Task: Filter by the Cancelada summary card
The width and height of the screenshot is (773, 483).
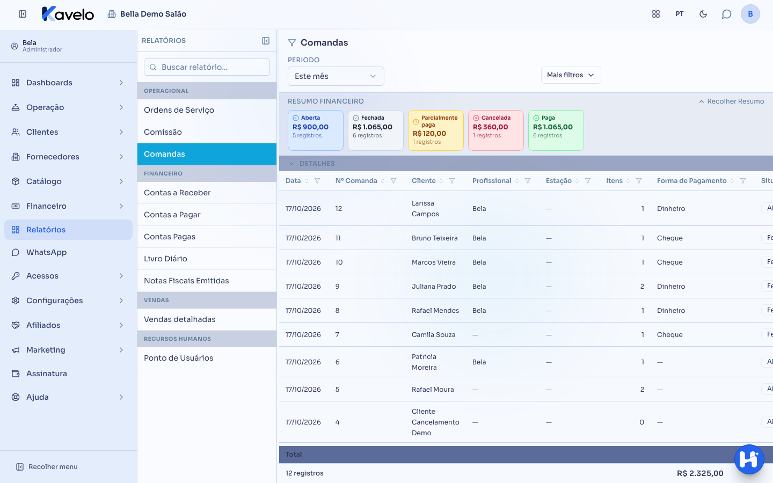Action: 496,130
